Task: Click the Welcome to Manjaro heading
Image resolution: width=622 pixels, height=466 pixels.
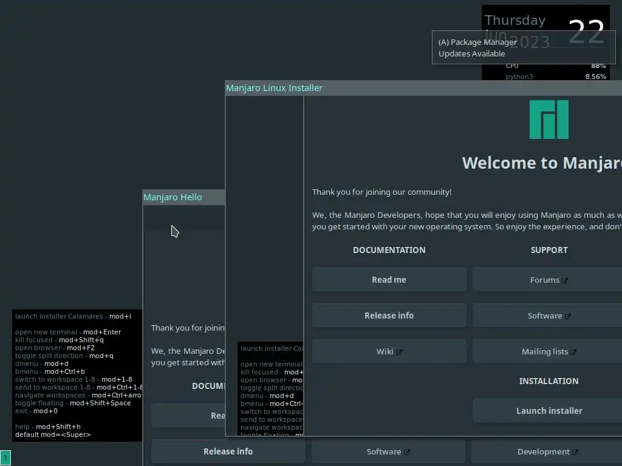Action: pyautogui.click(x=542, y=163)
